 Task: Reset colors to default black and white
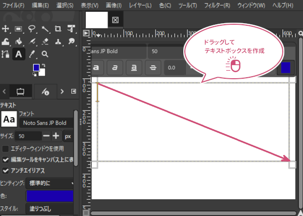34,75
